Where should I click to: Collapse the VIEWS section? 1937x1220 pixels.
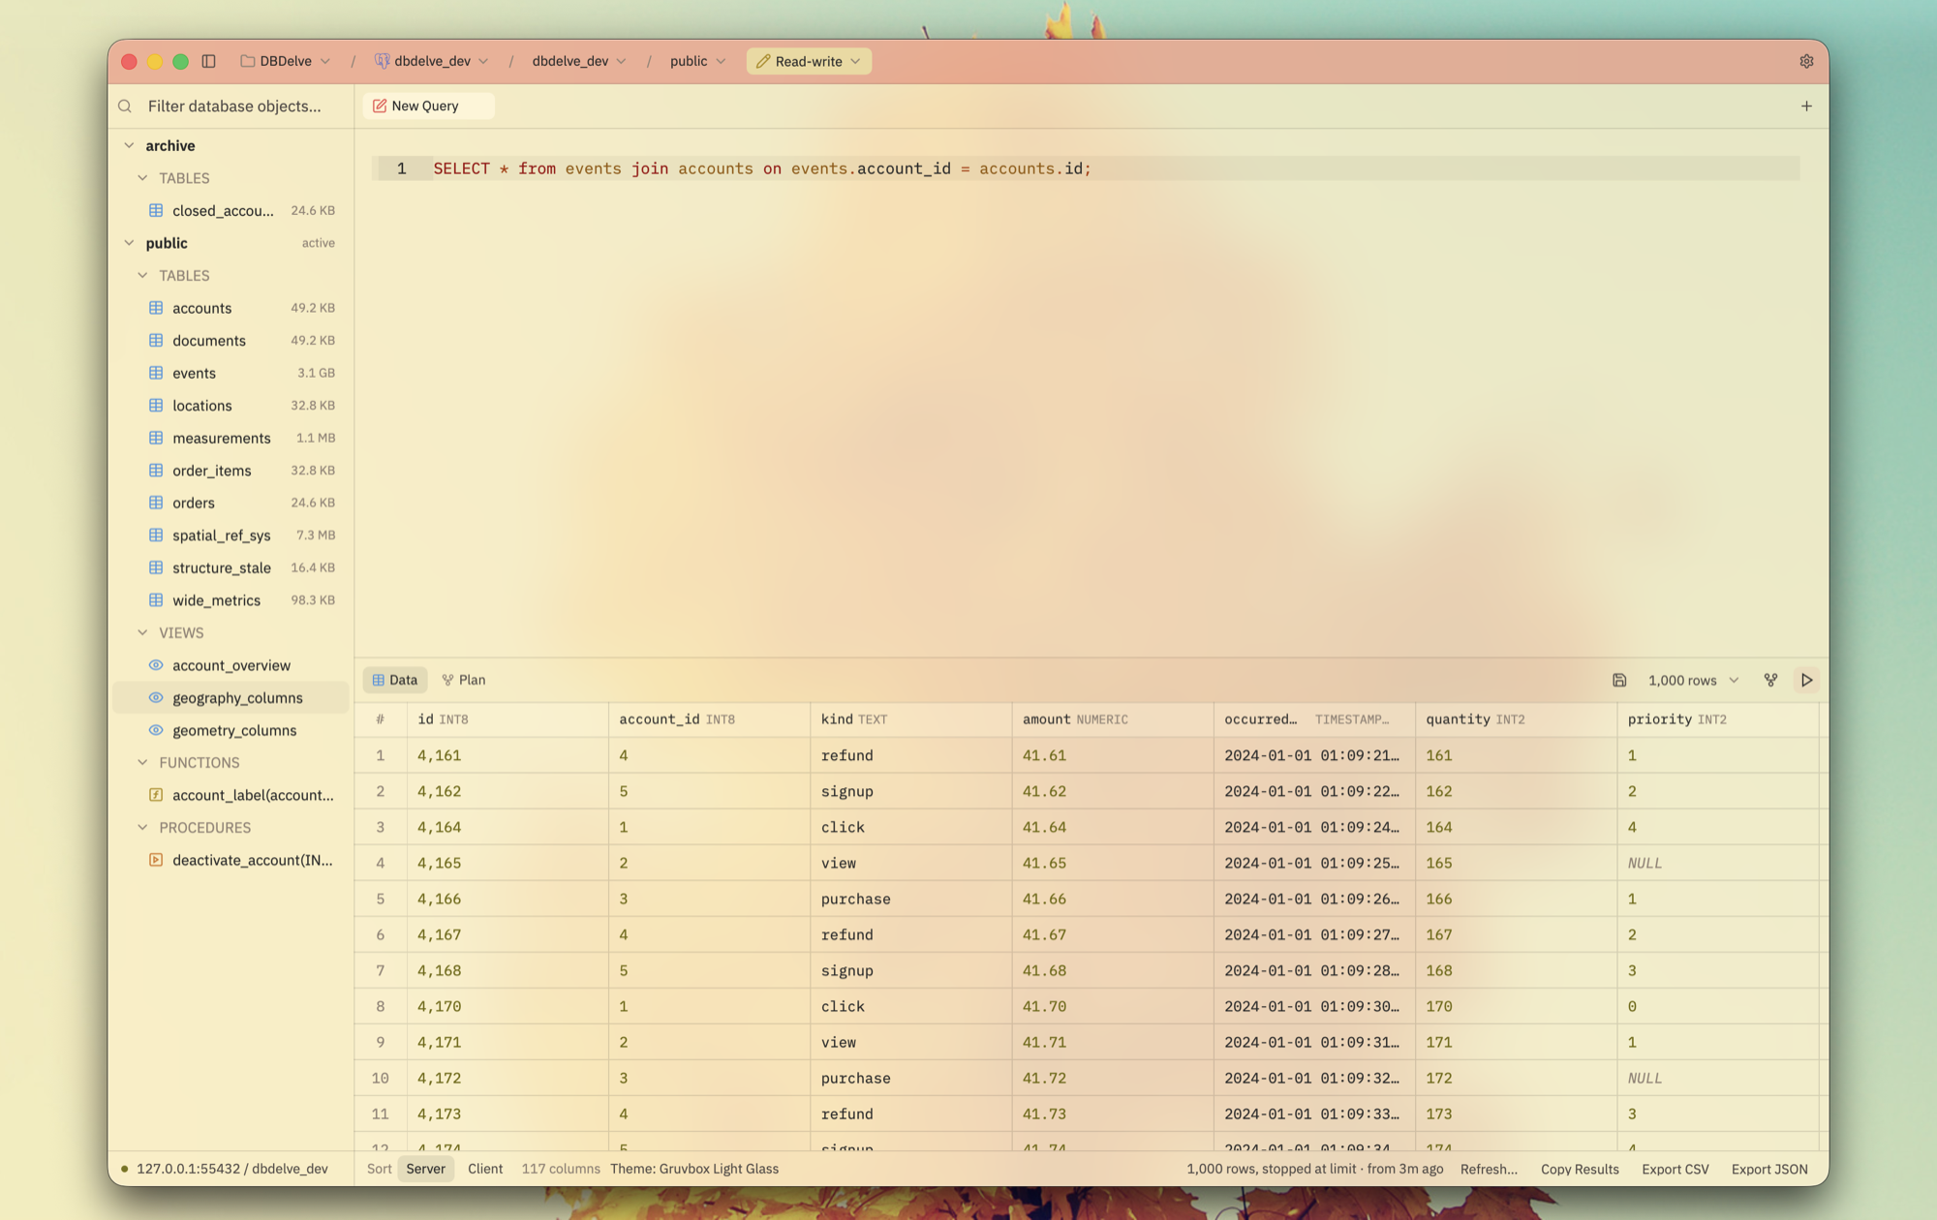(x=142, y=632)
